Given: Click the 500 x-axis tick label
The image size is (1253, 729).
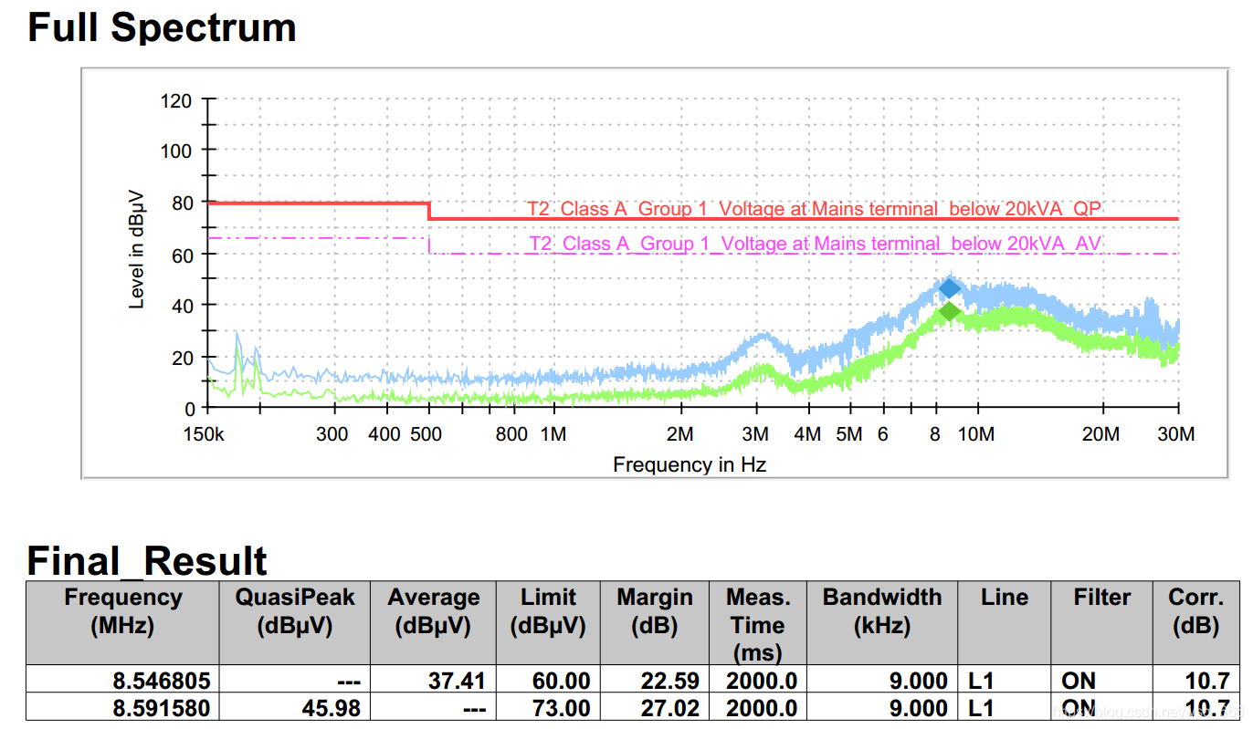Looking at the screenshot, I should pos(426,434).
